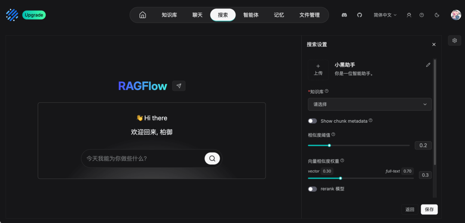Click the vector 0.30 value label
The image size is (465, 223).
(x=327, y=171)
